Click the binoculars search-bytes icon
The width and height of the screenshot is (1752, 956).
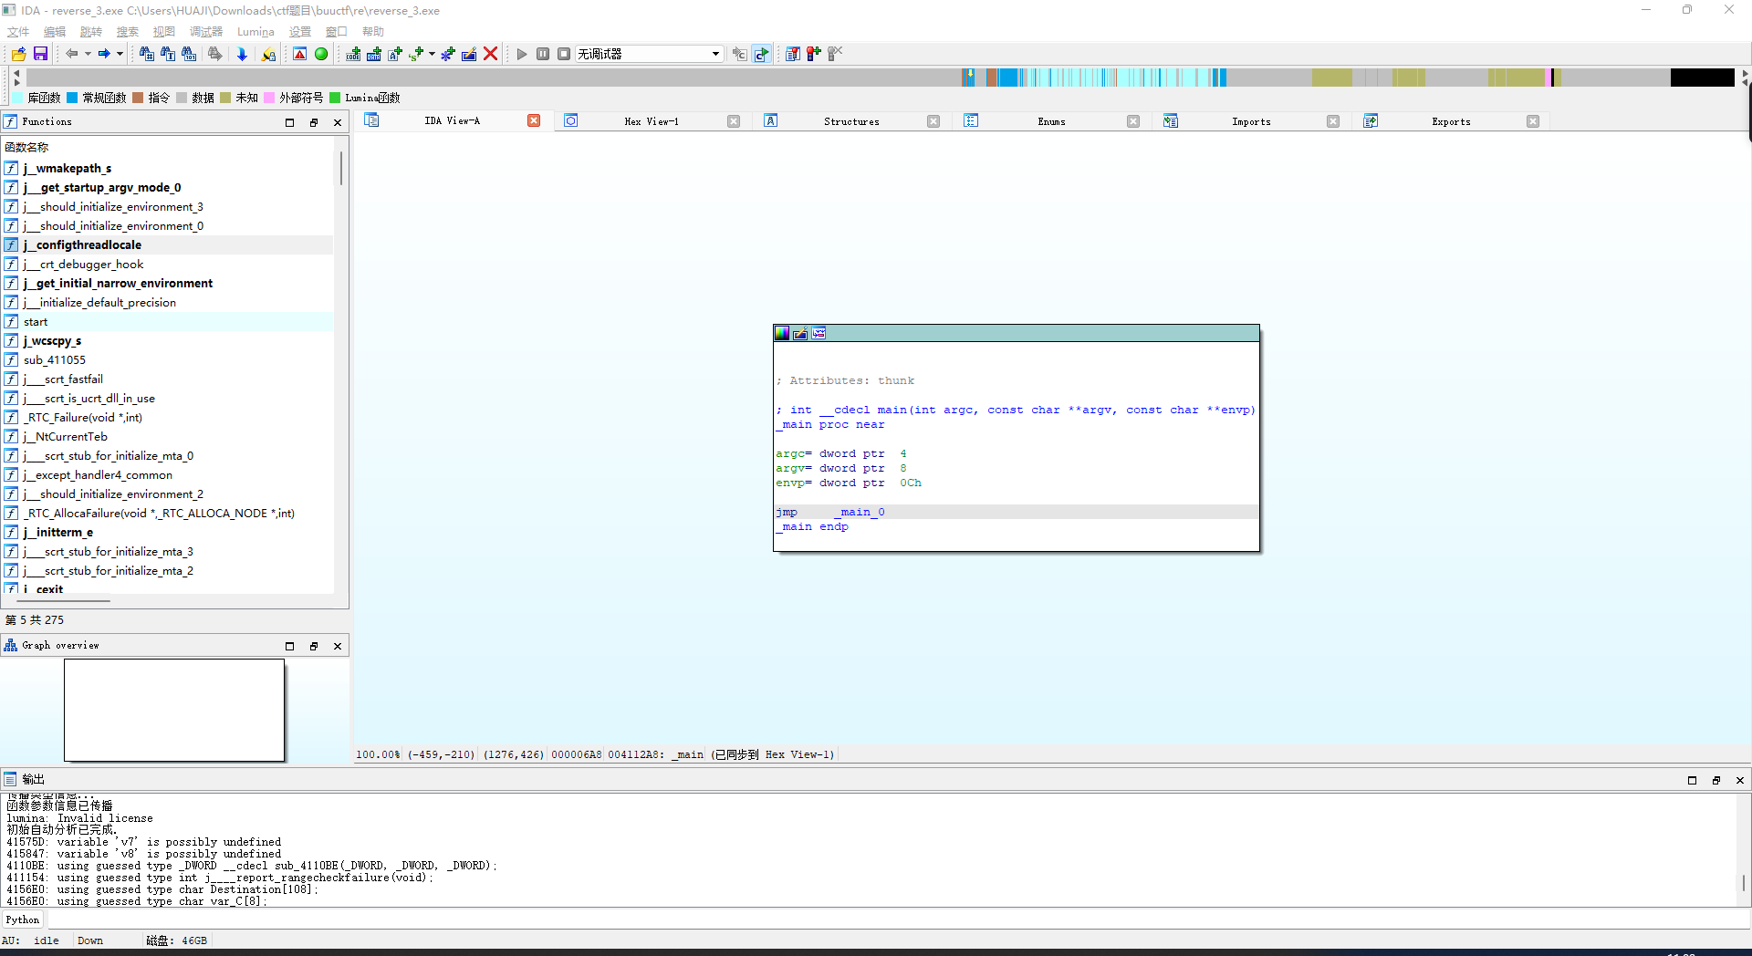coord(189,54)
